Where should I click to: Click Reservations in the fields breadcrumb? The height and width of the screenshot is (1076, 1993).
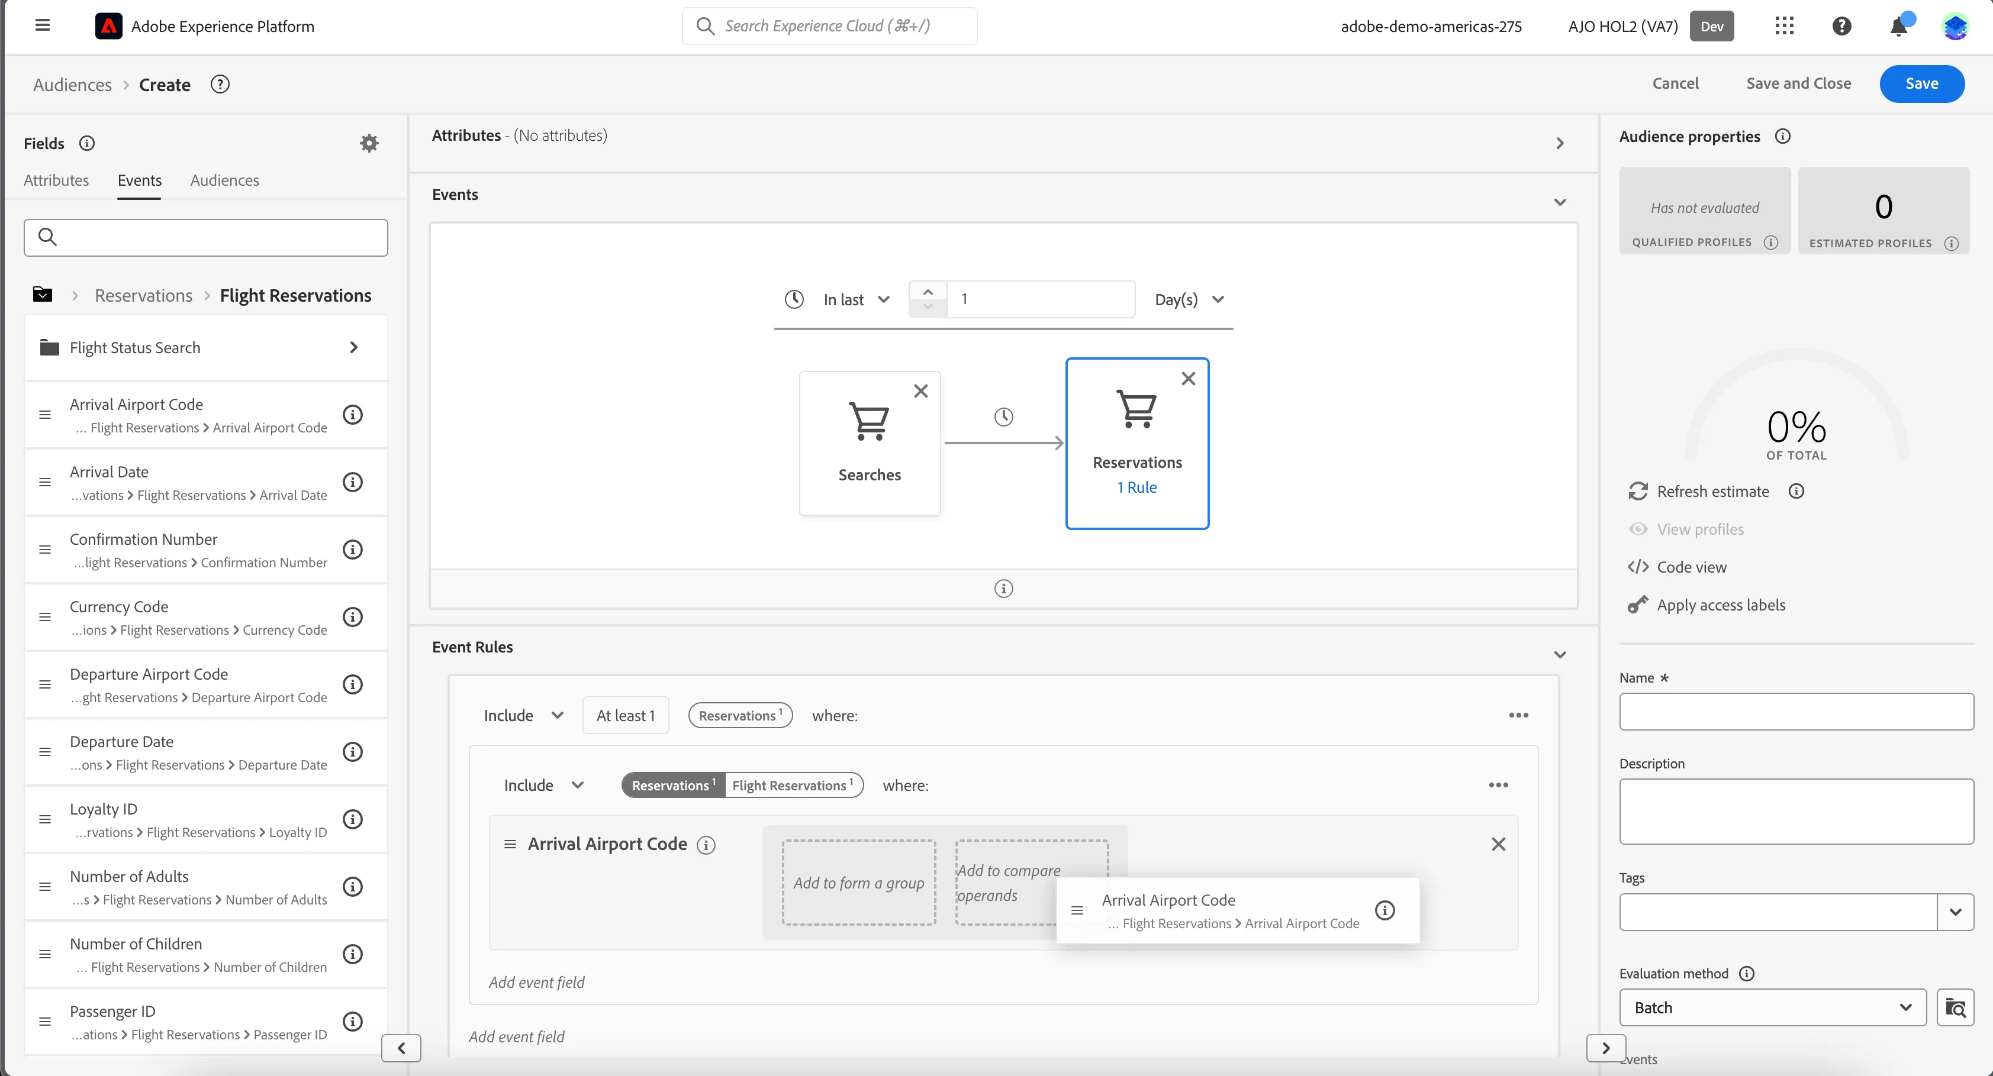click(143, 295)
